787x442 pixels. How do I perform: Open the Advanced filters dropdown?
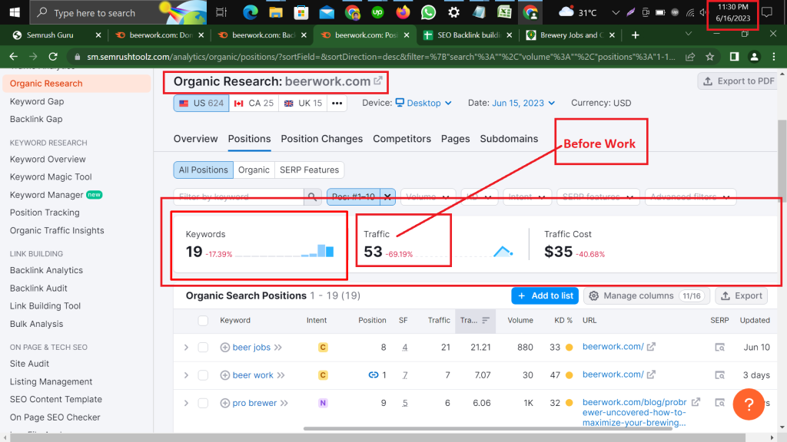pyautogui.click(x=691, y=197)
